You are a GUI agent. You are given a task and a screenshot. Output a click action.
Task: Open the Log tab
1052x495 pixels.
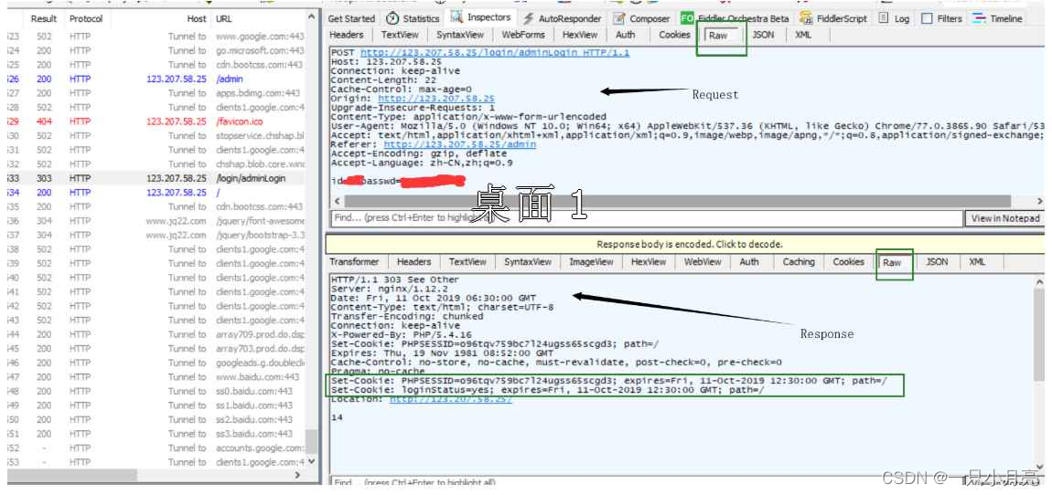click(x=895, y=18)
